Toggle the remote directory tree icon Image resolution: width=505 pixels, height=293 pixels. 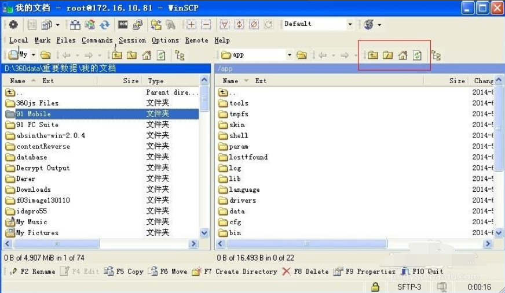tap(436, 55)
